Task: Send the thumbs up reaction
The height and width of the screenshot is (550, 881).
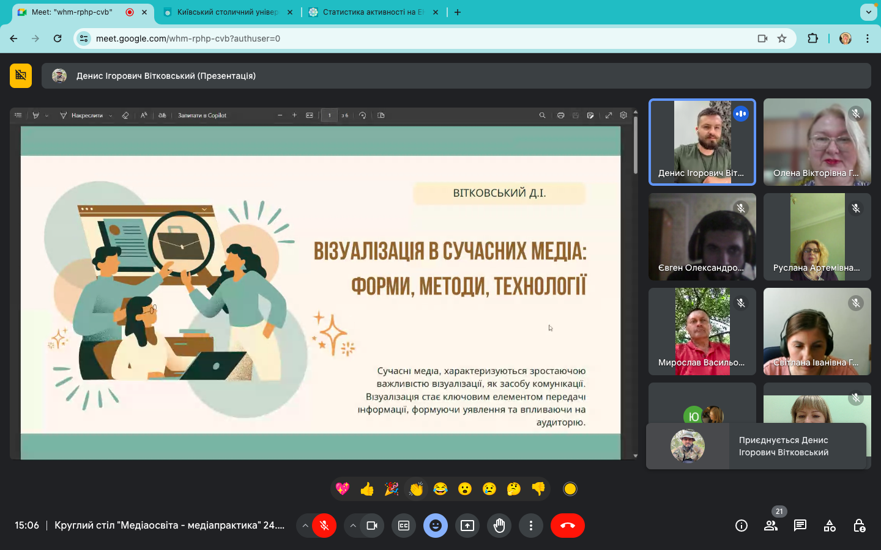Action: point(367,489)
